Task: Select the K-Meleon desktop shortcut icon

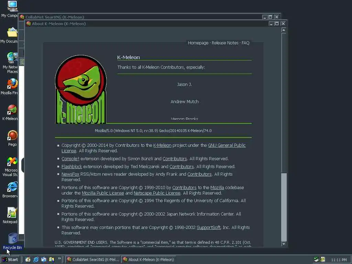Action: (12, 109)
